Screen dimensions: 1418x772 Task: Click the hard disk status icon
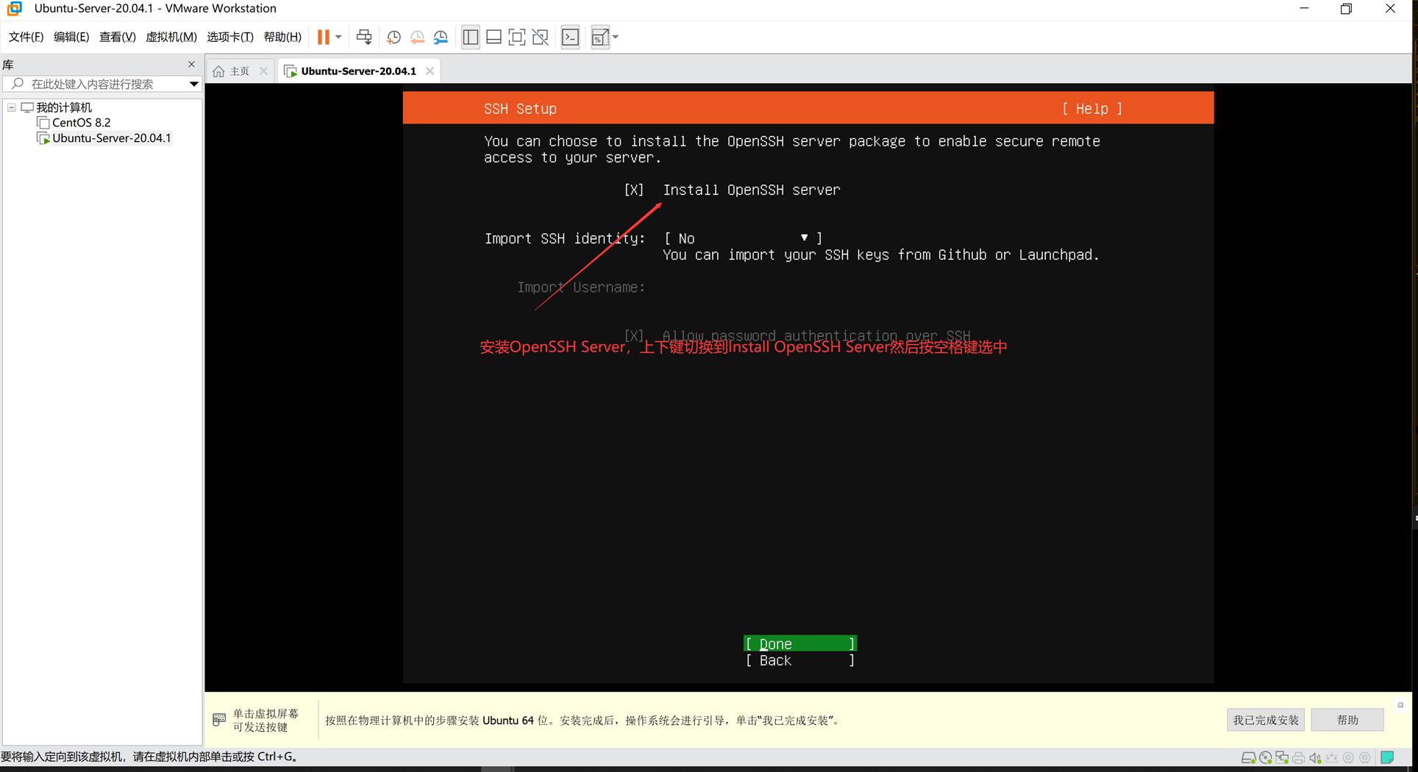click(1248, 758)
